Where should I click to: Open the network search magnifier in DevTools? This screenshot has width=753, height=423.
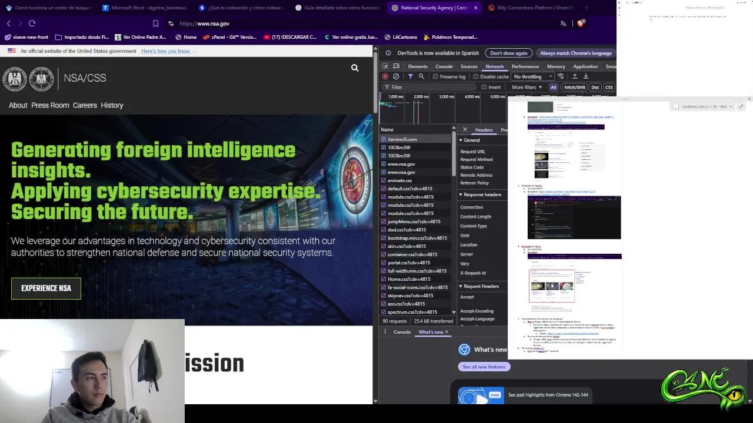point(421,76)
